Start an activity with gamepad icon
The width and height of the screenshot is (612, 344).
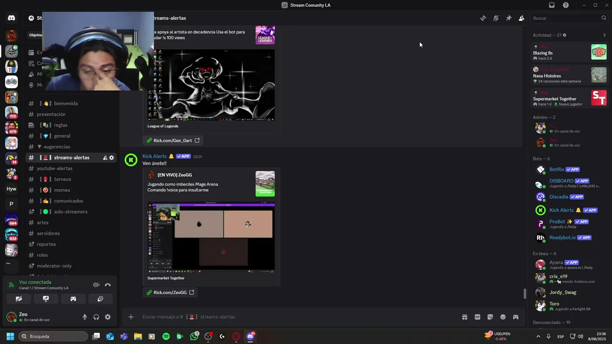73,299
